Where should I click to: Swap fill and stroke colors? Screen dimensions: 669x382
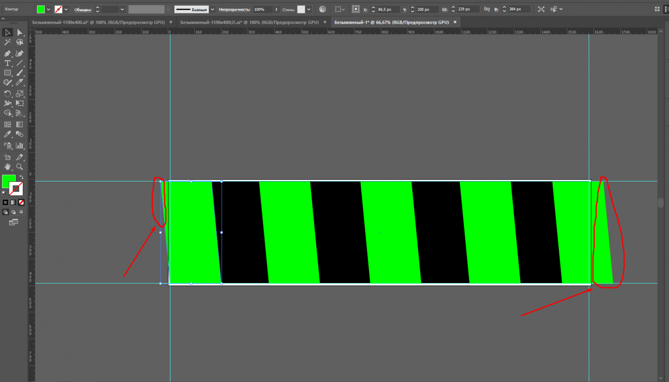[x=21, y=177]
